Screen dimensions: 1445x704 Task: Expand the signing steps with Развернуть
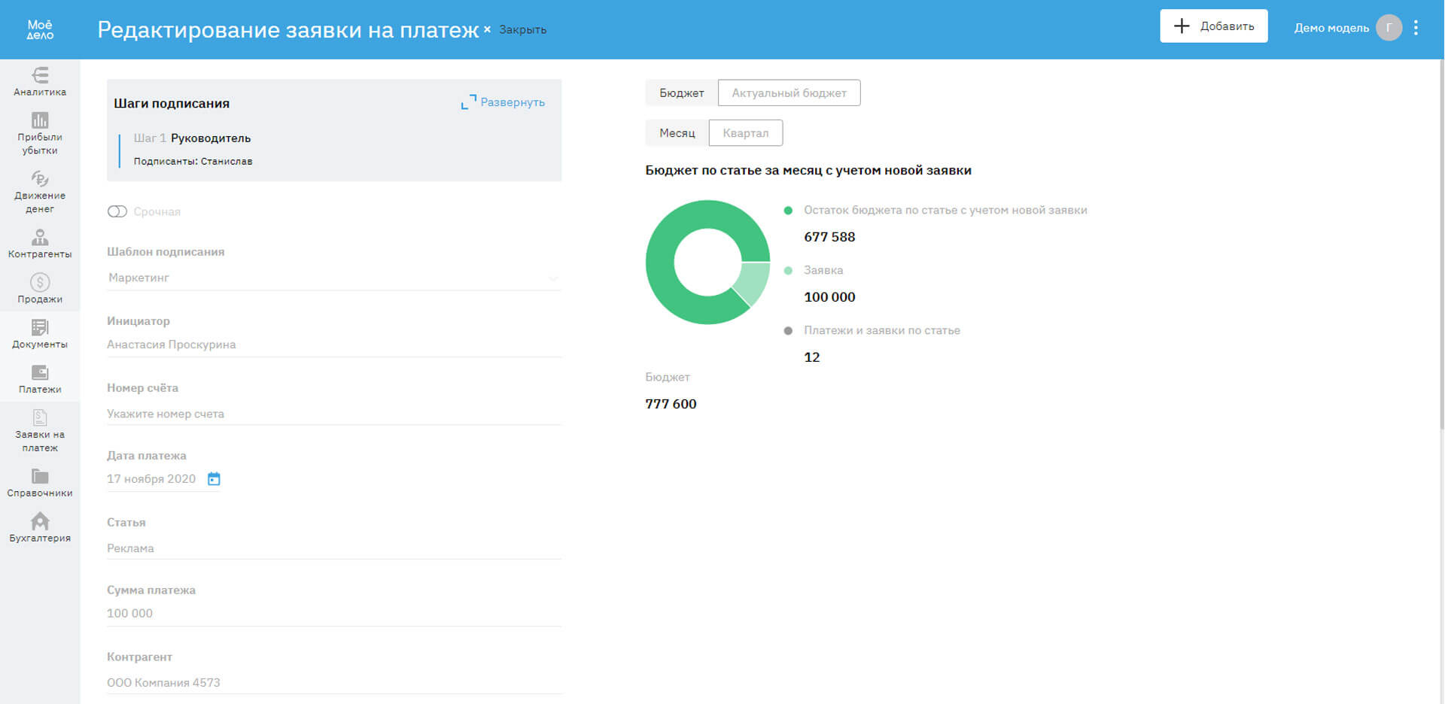pos(503,102)
